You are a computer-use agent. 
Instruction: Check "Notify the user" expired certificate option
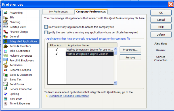[46, 32]
